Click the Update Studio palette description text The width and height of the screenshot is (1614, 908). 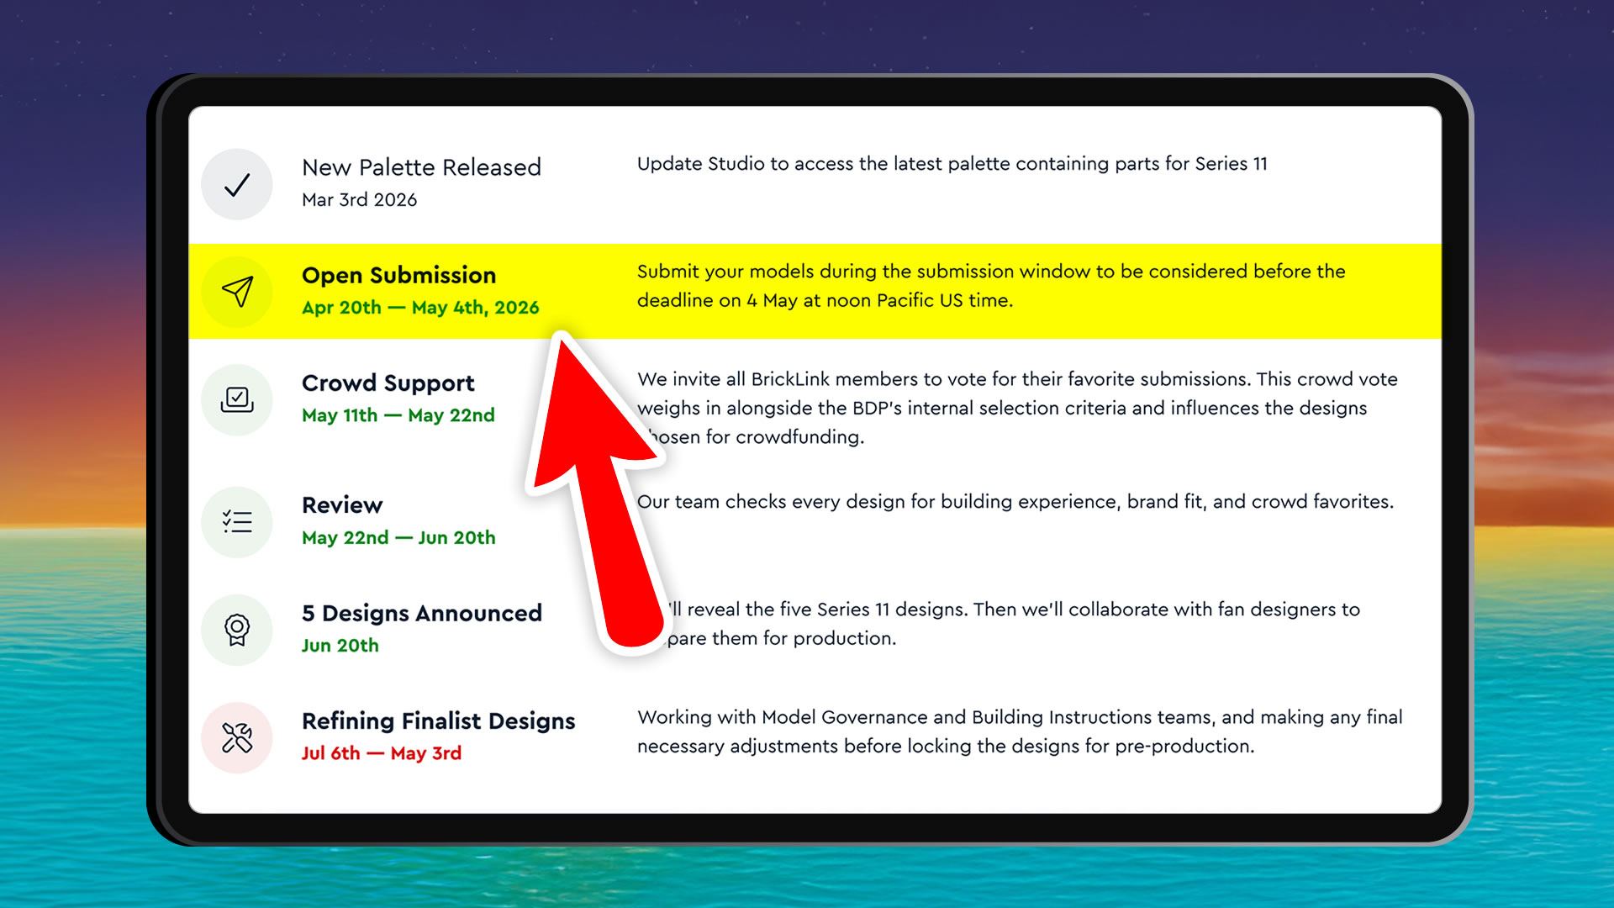click(x=952, y=164)
